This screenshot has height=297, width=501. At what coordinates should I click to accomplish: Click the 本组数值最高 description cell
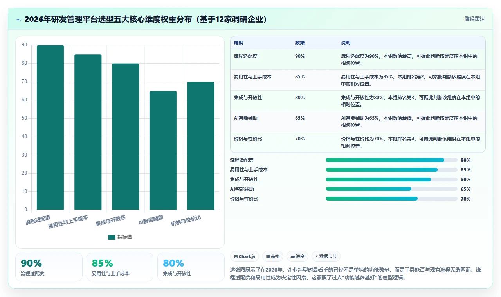tap(411, 60)
